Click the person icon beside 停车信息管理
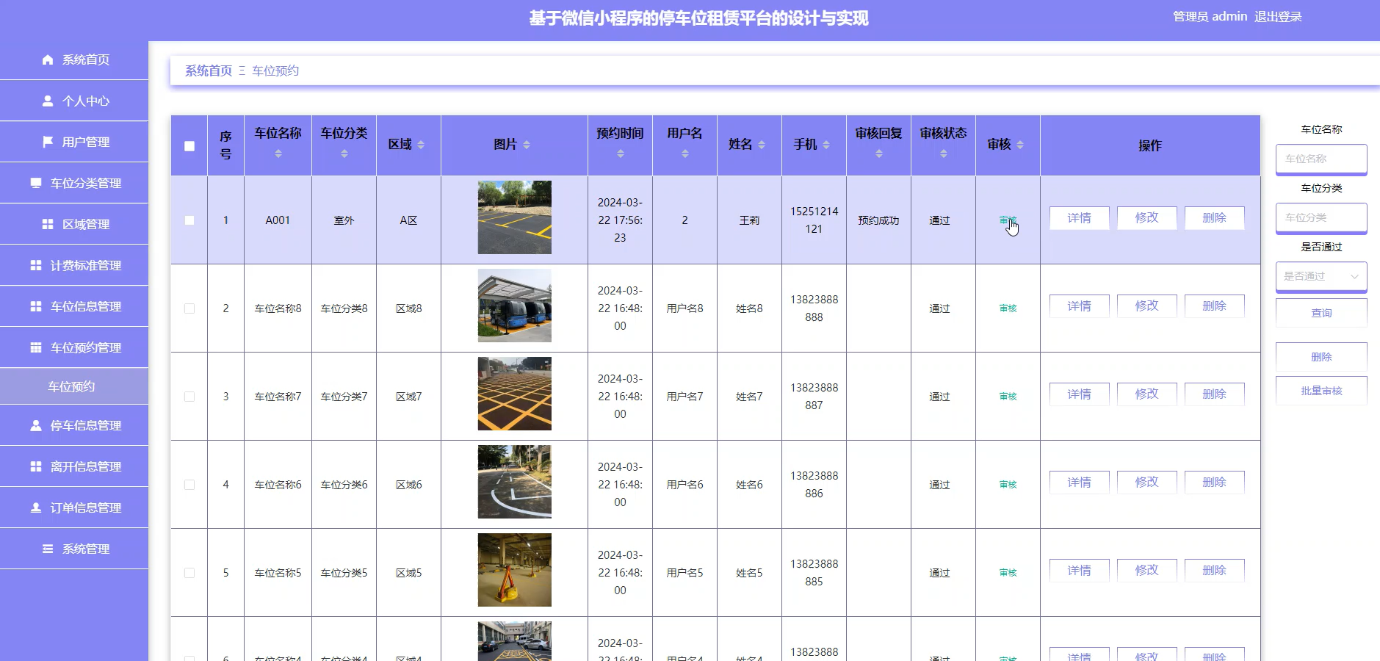This screenshot has height=661, width=1380. tap(36, 425)
